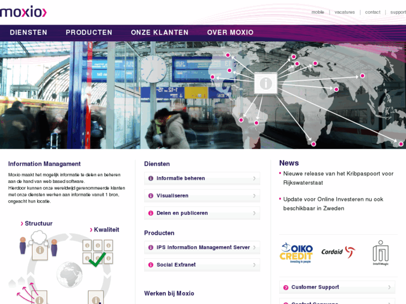Open IPS Information Management Server
The height and width of the screenshot is (304, 406).
[202, 247]
